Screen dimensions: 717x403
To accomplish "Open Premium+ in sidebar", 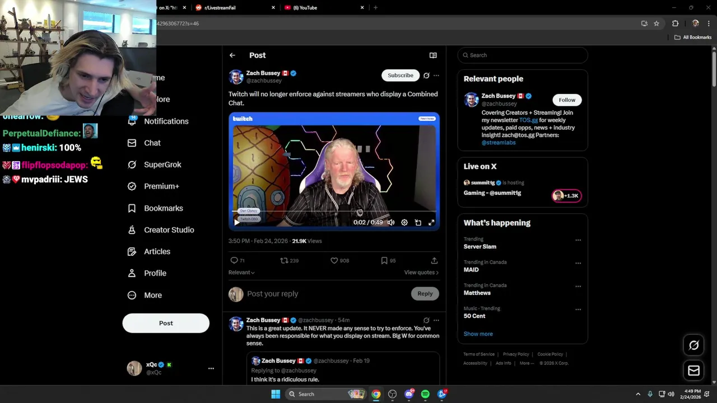I will (x=153, y=186).
